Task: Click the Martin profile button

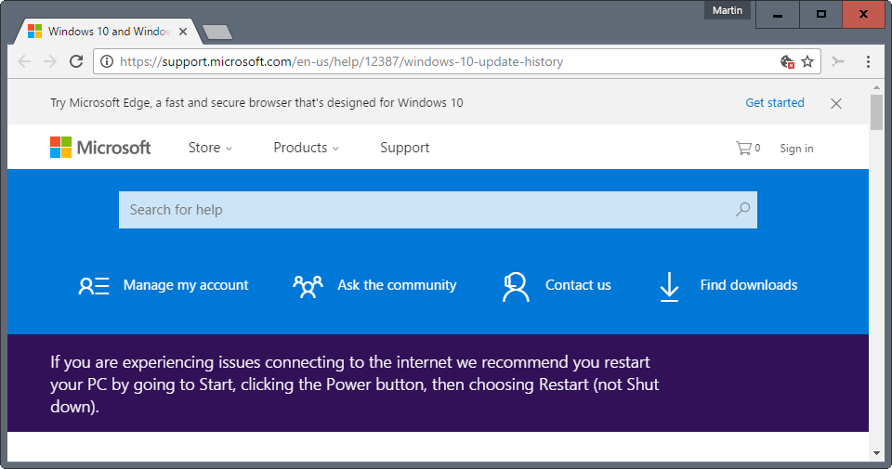Action: tap(728, 10)
